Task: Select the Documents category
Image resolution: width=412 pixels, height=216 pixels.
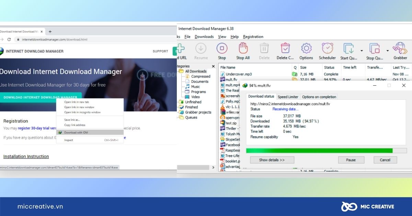Action: (197, 82)
